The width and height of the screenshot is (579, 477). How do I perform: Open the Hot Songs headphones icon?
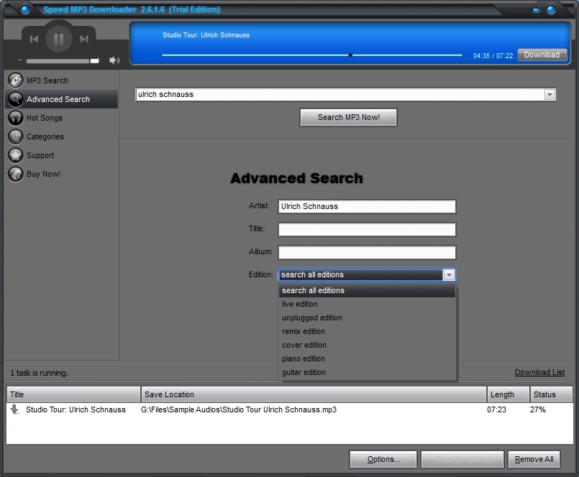[x=15, y=118]
